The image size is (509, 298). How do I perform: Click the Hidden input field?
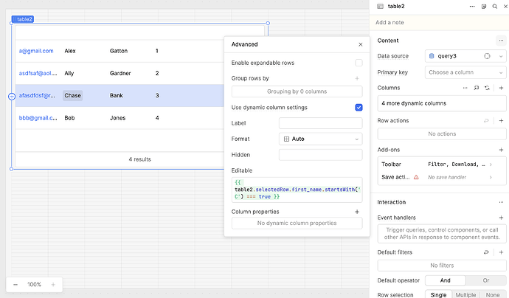(320, 154)
